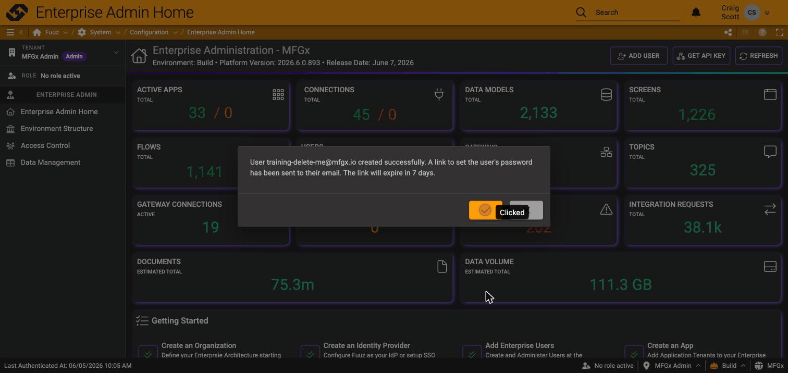The image size is (788, 373).
Task: Click the Data Volume 111.3 GB value
Action: click(x=620, y=285)
